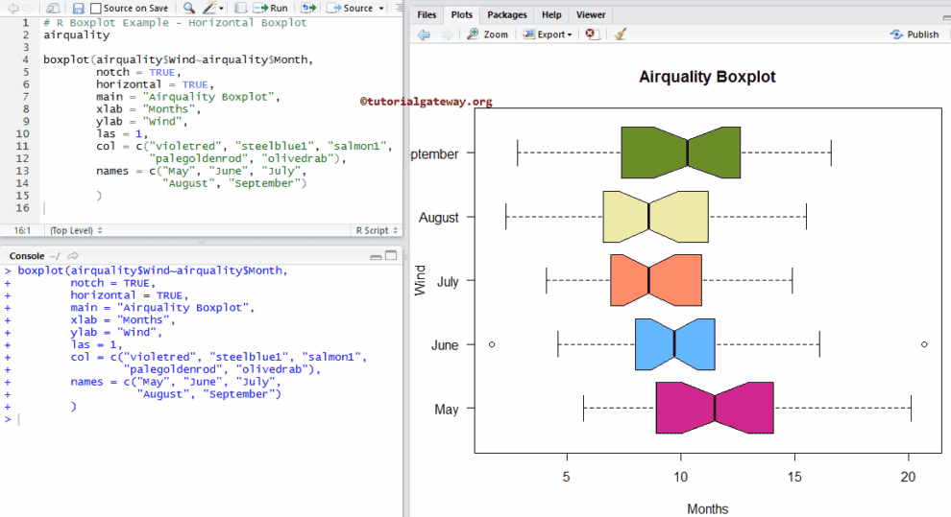
Task: Click 'las = 1,' line in the console
Action: pos(96,344)
